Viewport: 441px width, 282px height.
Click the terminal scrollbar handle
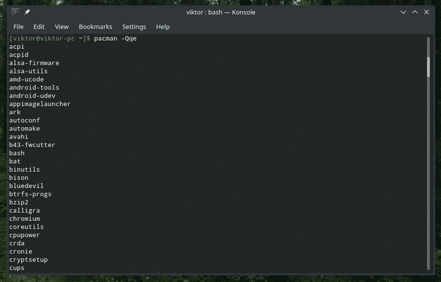[x=428, y=67]
